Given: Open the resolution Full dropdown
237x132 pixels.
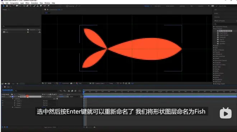Looking at the screenshot, I should [x=83, y=83].
